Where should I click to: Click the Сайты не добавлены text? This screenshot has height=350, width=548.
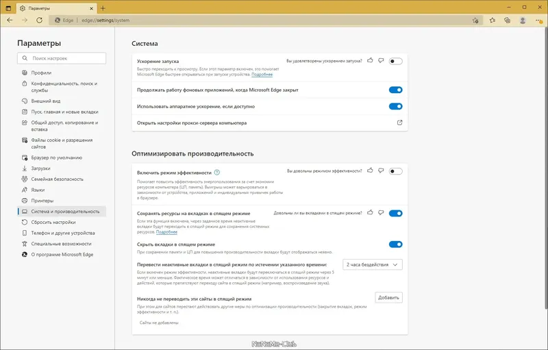tap(159, 323)
